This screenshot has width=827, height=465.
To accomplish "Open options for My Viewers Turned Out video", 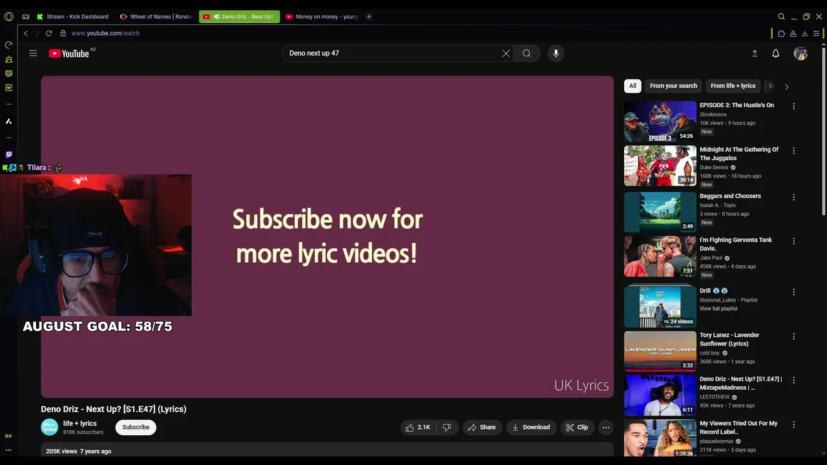I will point(793,424).
